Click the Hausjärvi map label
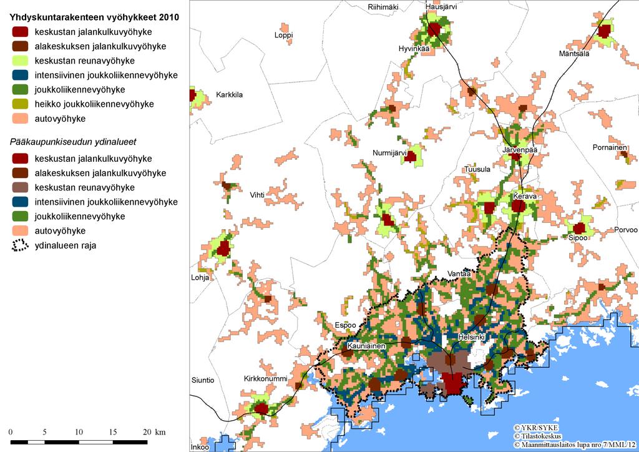The height and width of the screenshot is (452, 639). point(441,7)
